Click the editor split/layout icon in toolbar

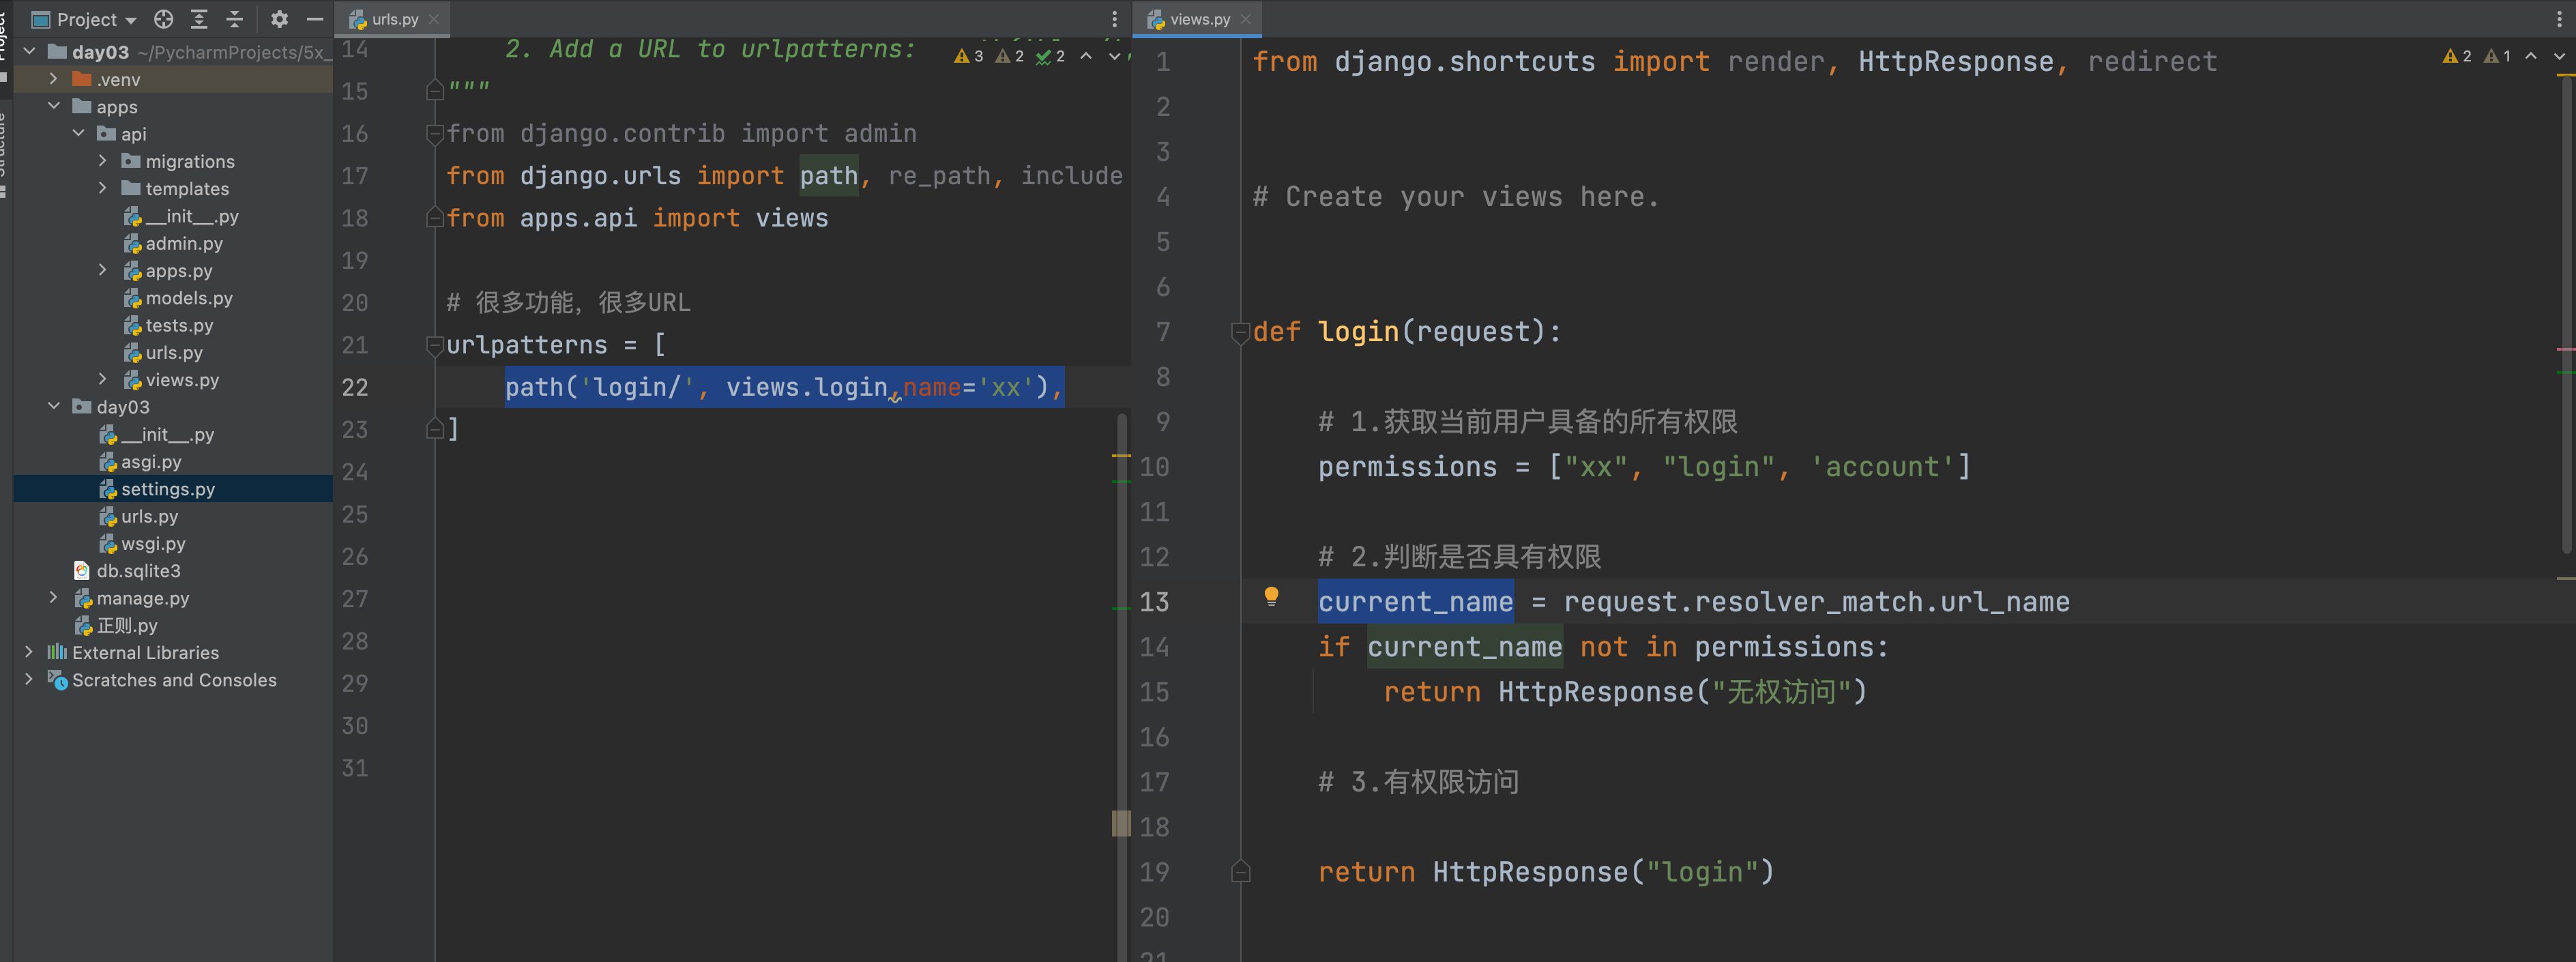tap(1114, 16)
